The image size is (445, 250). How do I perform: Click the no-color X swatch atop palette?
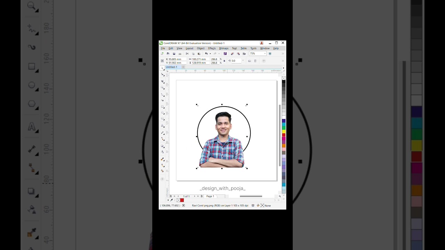pos(284,78)
